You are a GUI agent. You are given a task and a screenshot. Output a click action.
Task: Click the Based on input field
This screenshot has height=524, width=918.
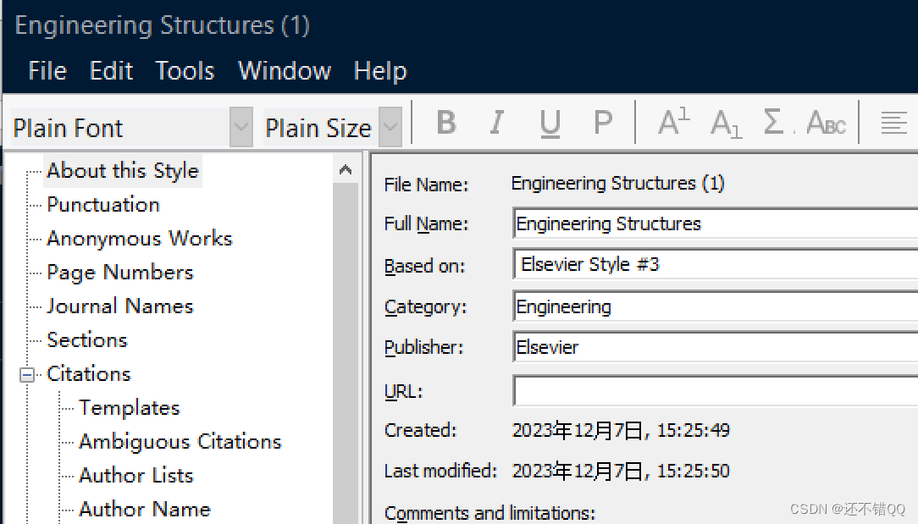[x=716, y=264]
